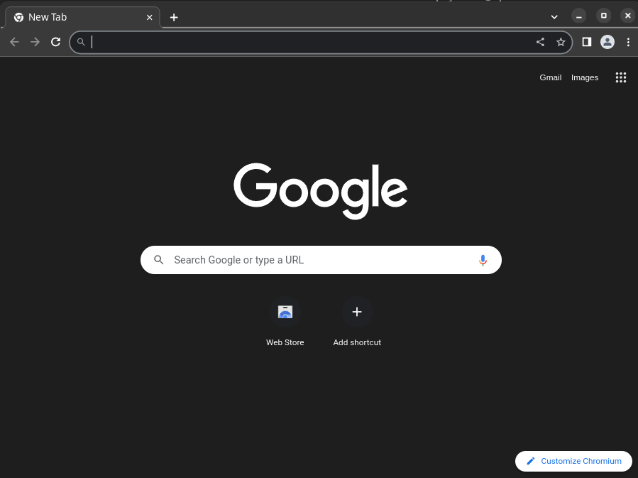Open a new tab with plus
This screenshot has width=638, height=478.
point(174,18)
